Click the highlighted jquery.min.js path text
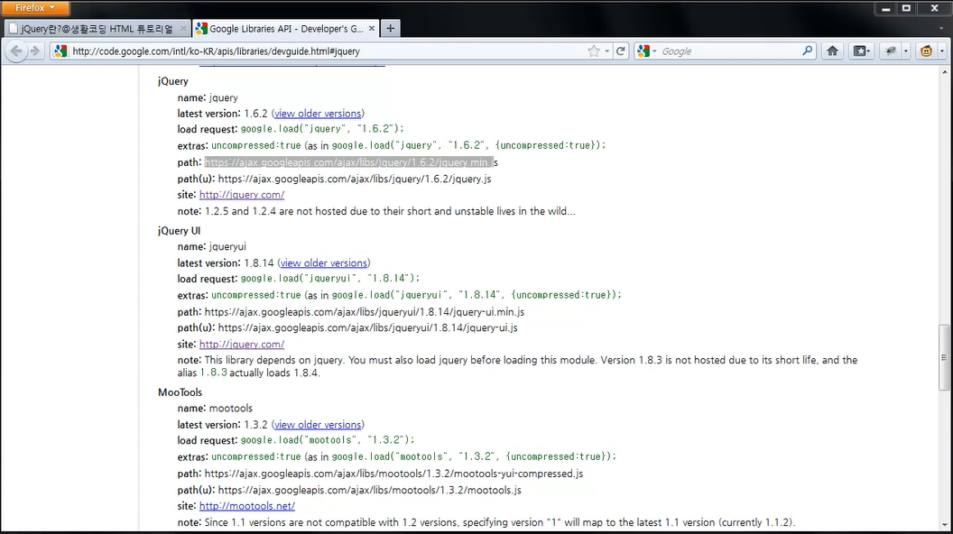 coord(351,162)
